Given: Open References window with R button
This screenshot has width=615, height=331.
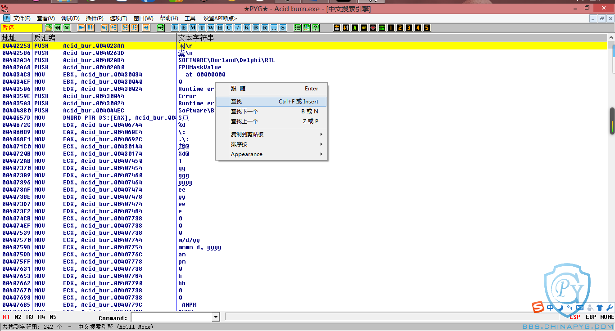Looking at the screenshot, I should point(265,27).
